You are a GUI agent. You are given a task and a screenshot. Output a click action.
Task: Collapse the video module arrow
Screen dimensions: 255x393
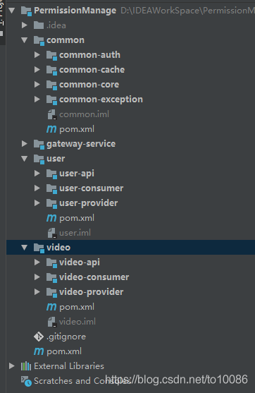(24, 248)
